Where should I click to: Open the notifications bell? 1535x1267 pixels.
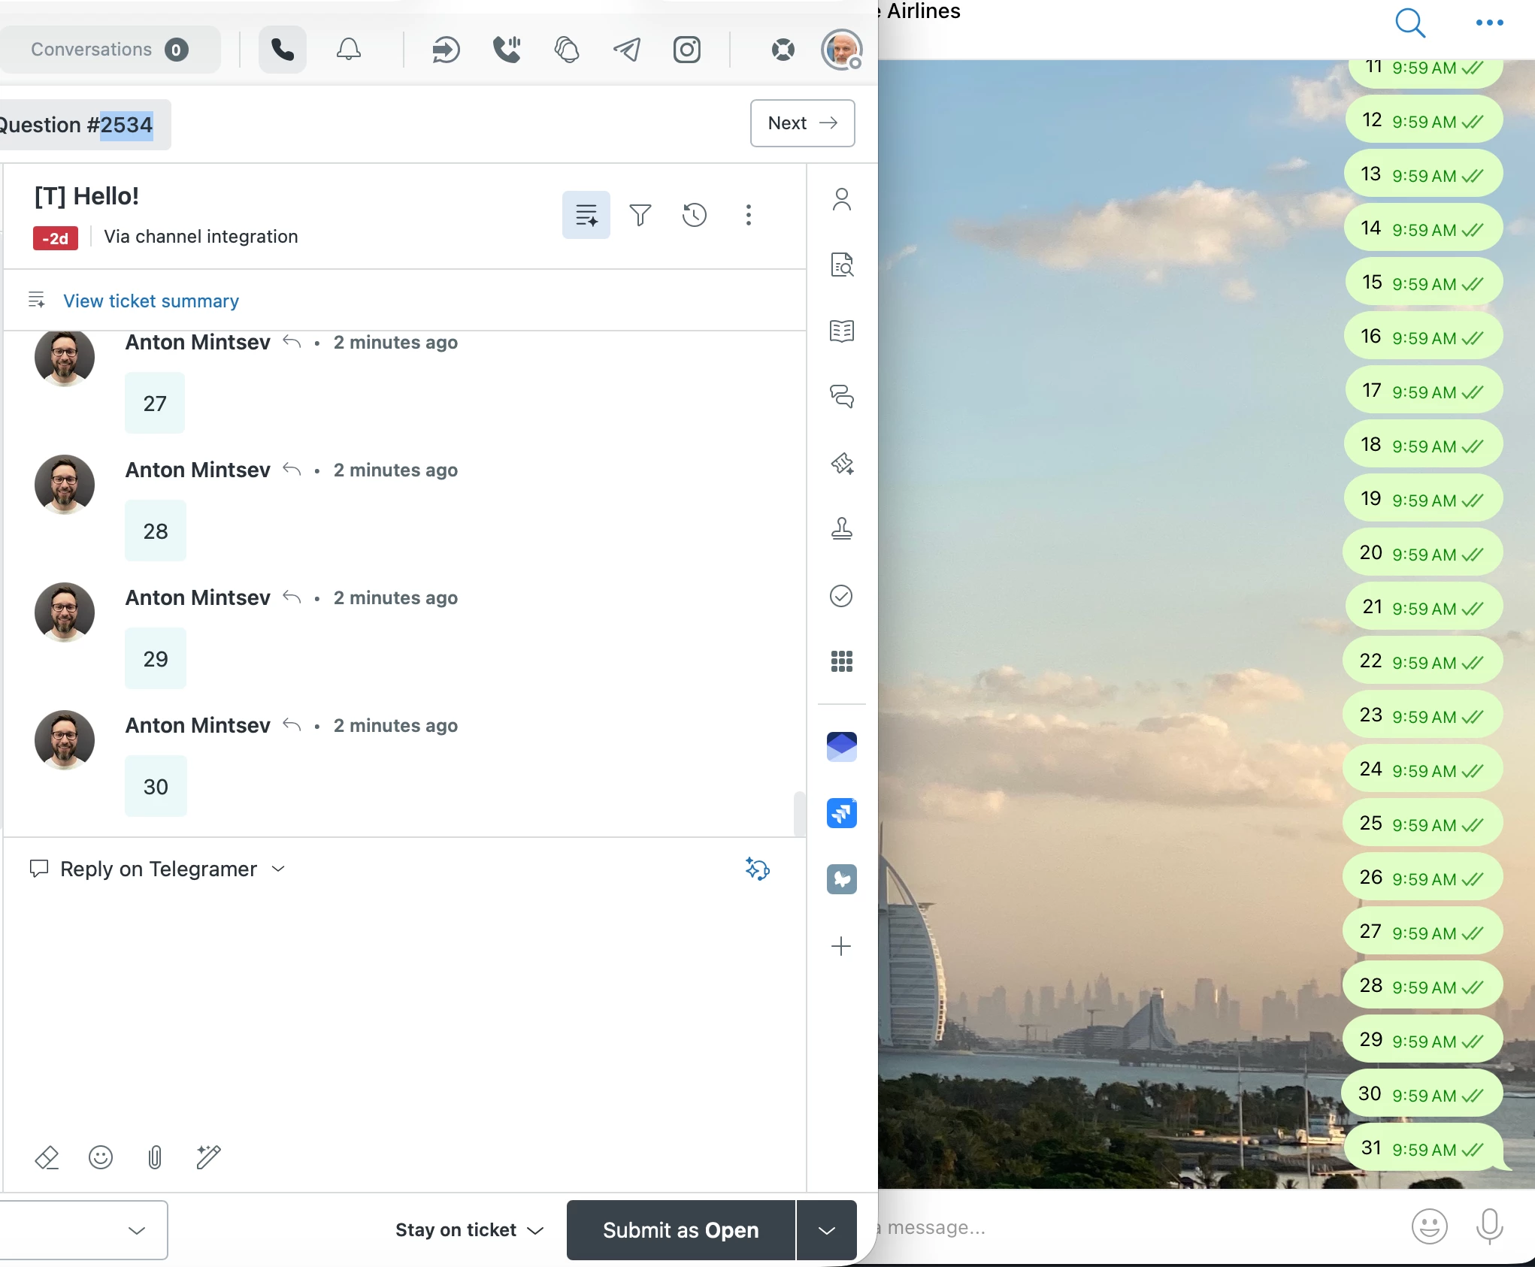click(348, 50)
